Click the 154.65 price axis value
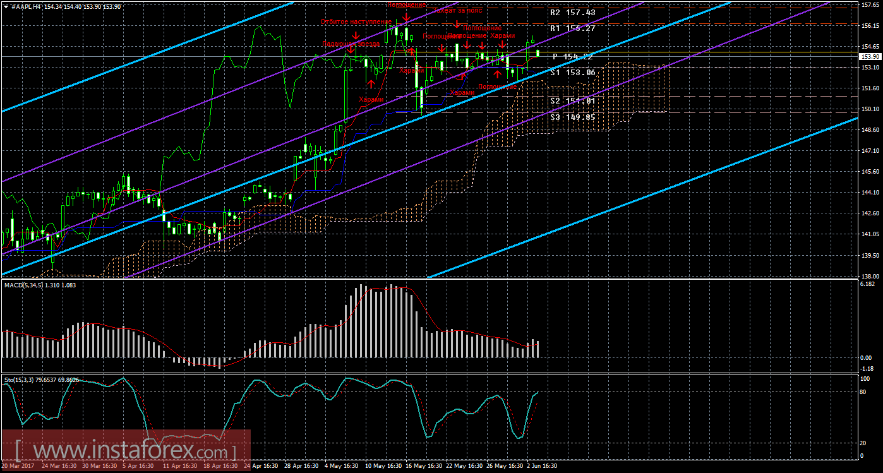 click(x=870, y=47)
